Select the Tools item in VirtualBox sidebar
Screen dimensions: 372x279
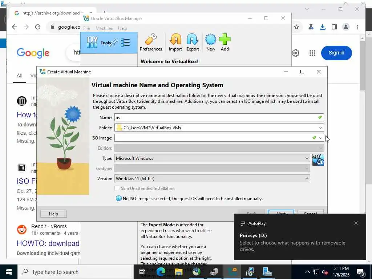109,43
